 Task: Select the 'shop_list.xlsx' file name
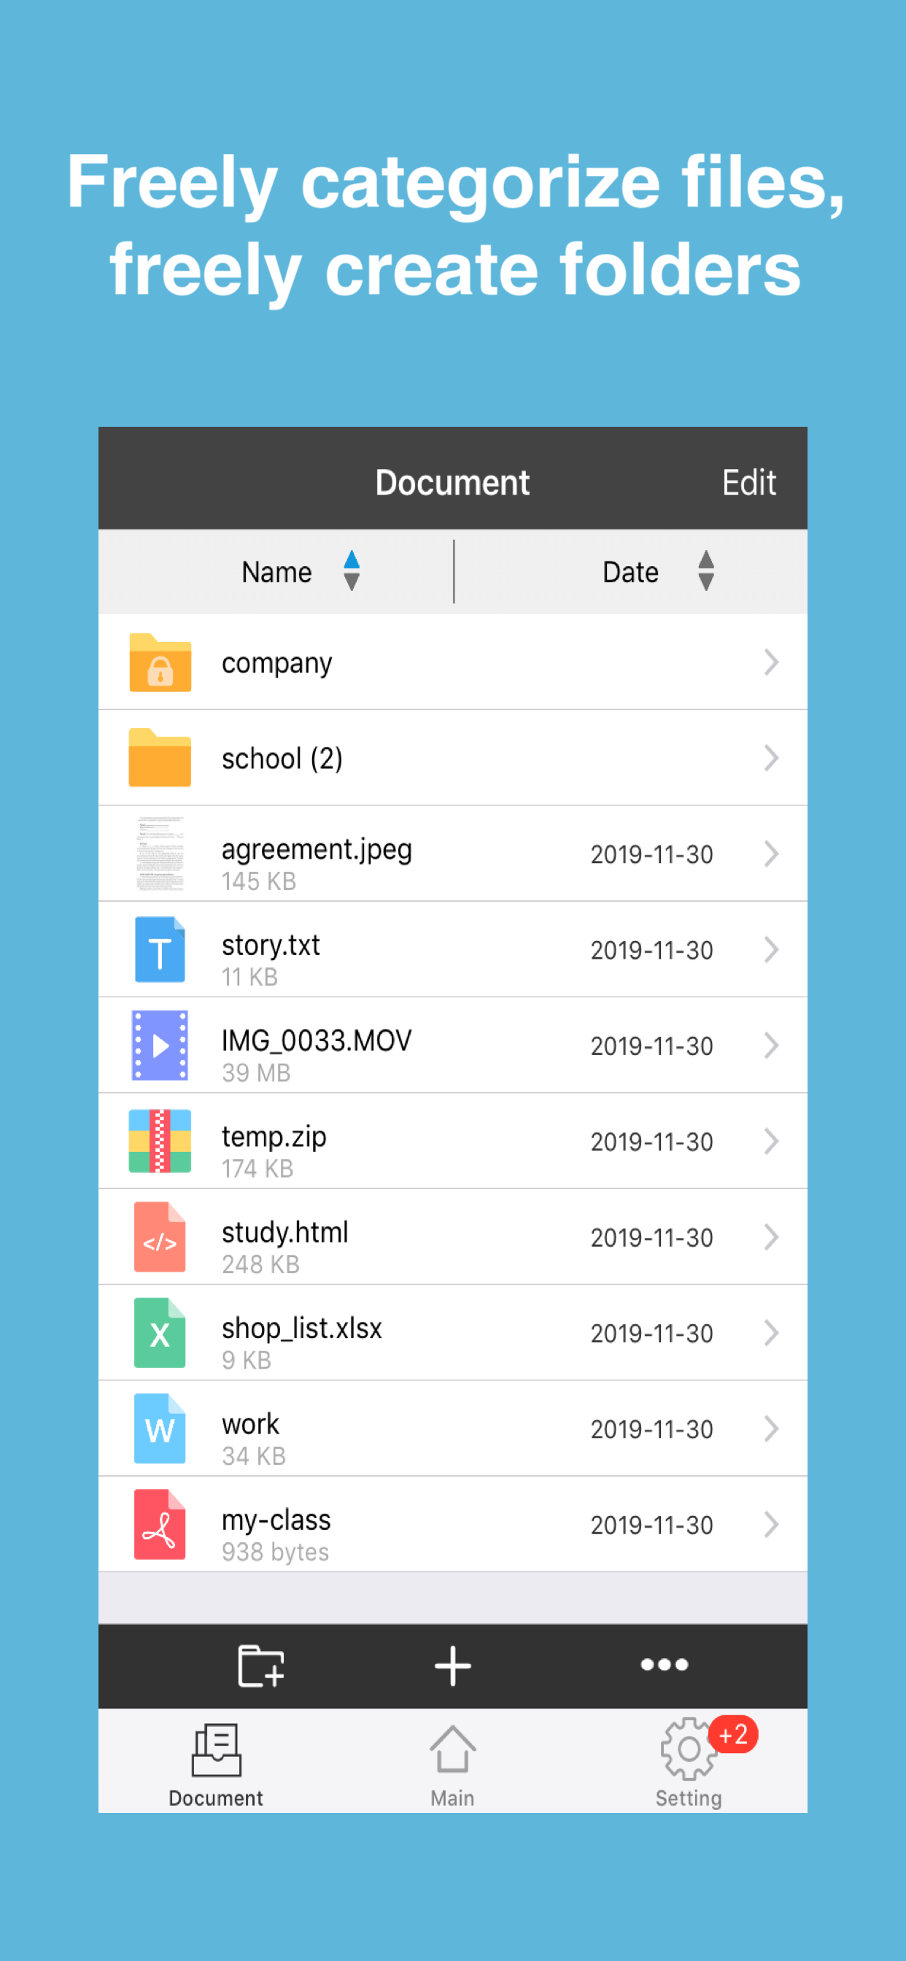(x=302, y=1328)
